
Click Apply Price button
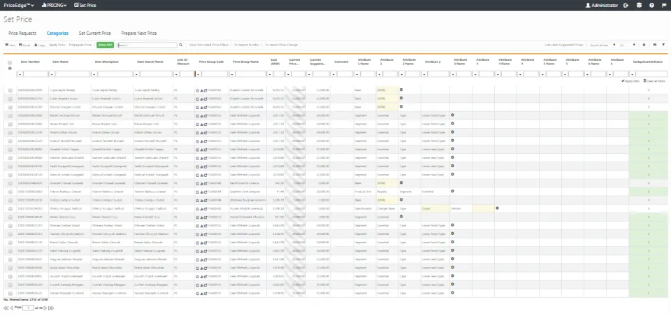57,45
